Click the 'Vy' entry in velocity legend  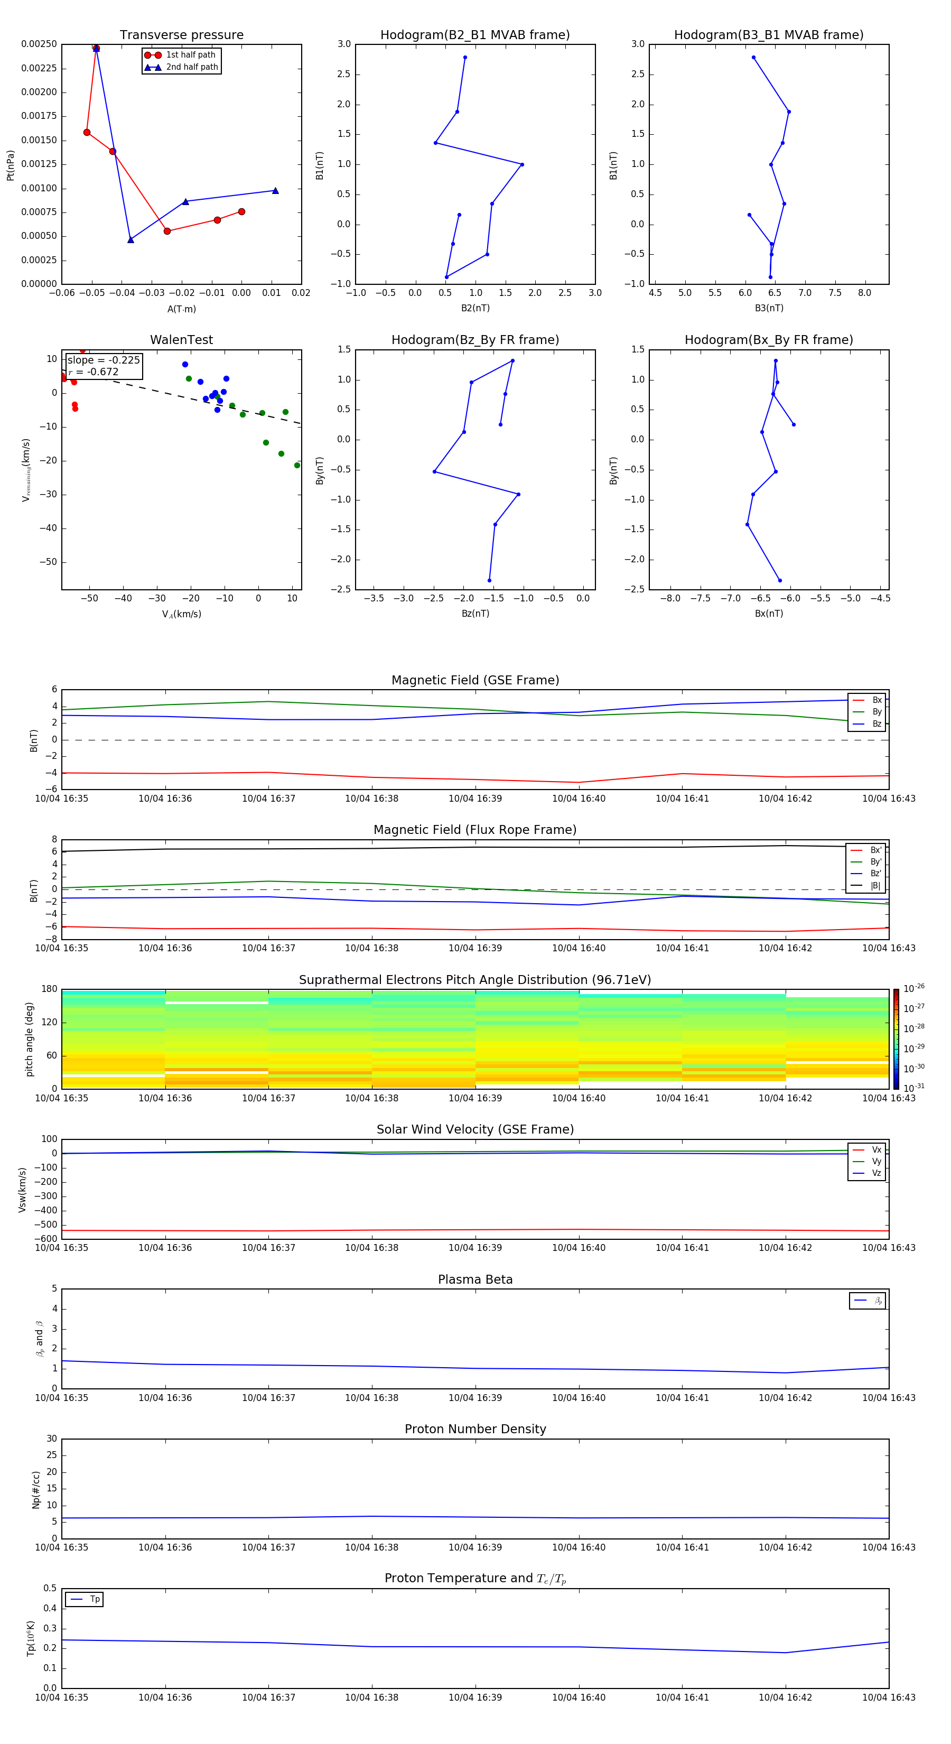pos(867,1161)
